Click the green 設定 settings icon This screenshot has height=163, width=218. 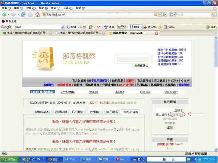click(x=208, y=27)
